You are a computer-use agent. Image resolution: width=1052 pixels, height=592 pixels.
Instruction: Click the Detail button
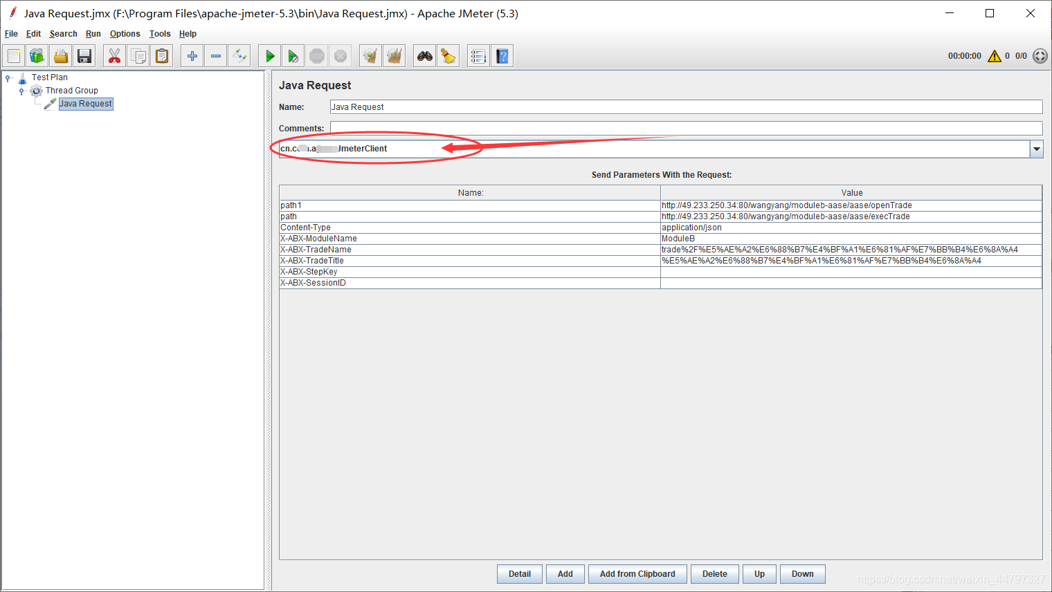pos(520,574)
